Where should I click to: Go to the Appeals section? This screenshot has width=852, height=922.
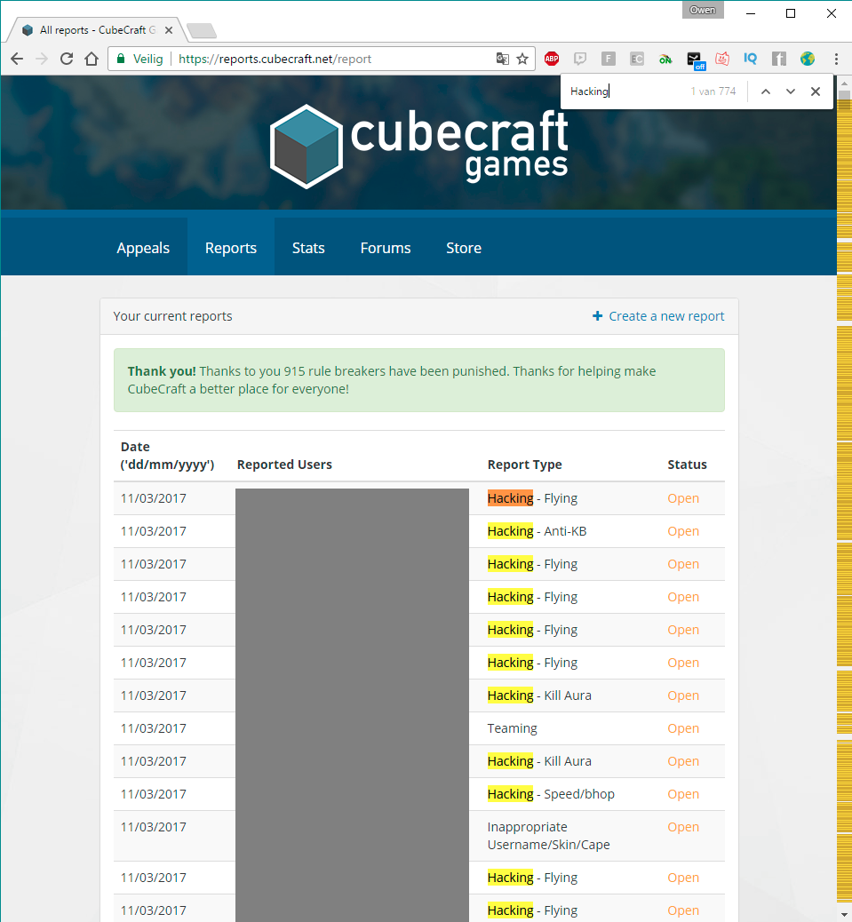(x=143, y=248)
